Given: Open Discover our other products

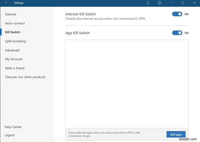Looking at the screenshot, I should tap(25, 77).
